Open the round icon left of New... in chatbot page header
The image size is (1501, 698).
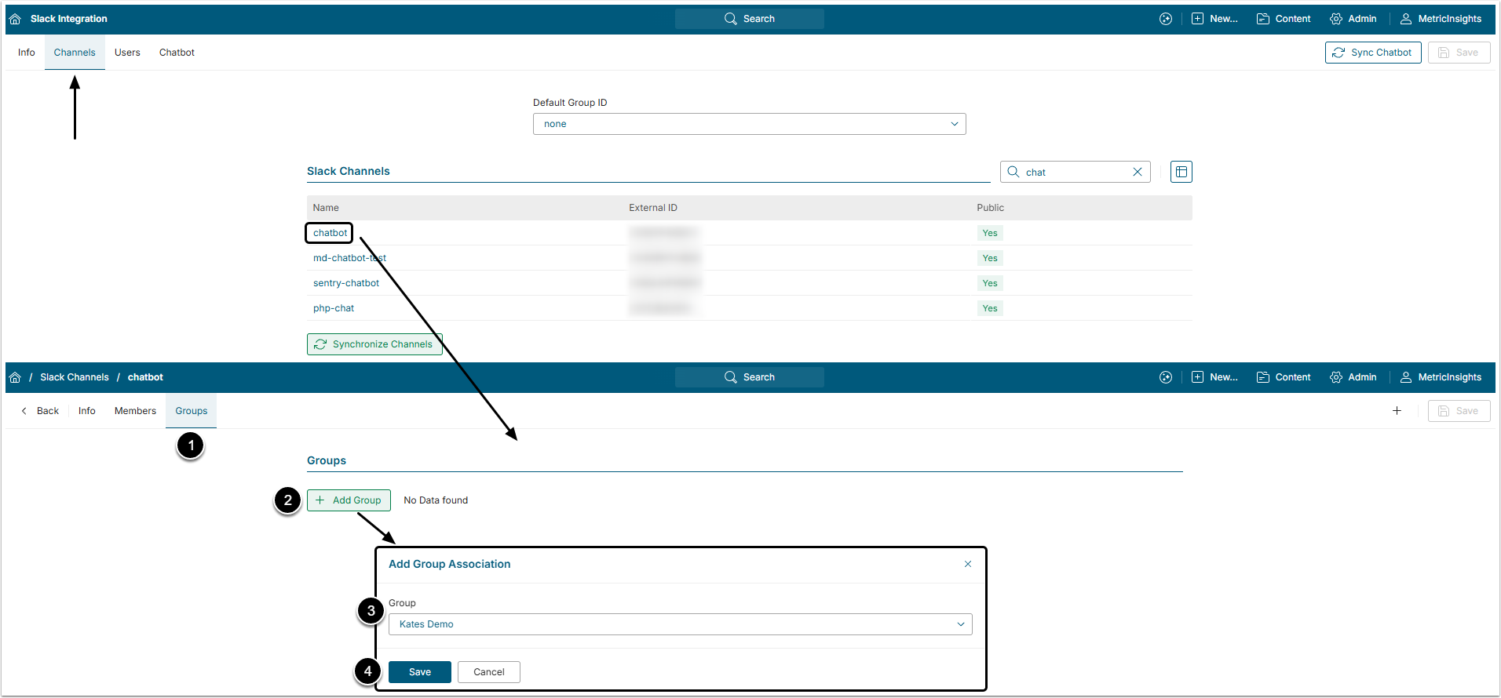click(1166, 377)
